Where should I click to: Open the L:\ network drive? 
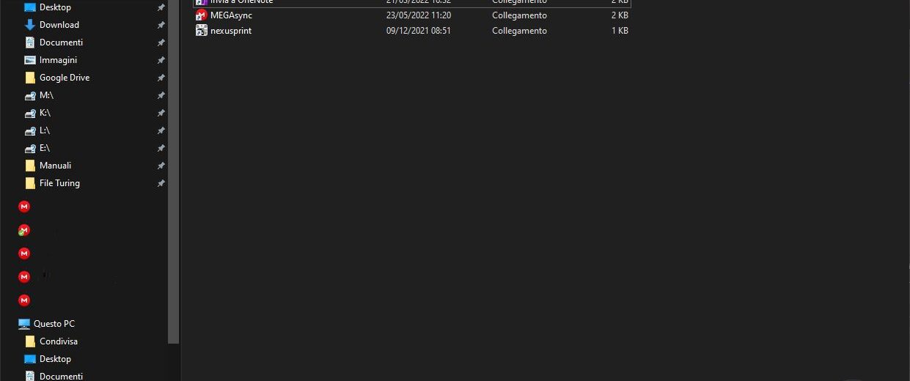(x=45, y=130)
